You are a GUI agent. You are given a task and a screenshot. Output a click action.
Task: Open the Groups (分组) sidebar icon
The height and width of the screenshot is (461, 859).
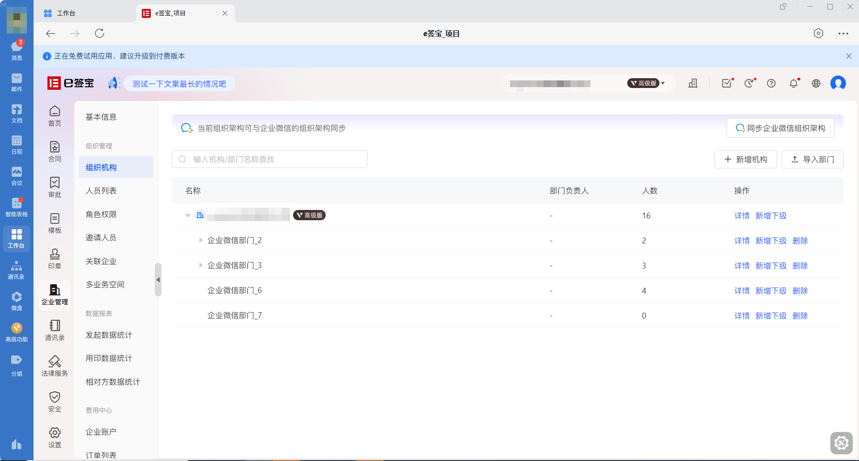pos(17,365)
